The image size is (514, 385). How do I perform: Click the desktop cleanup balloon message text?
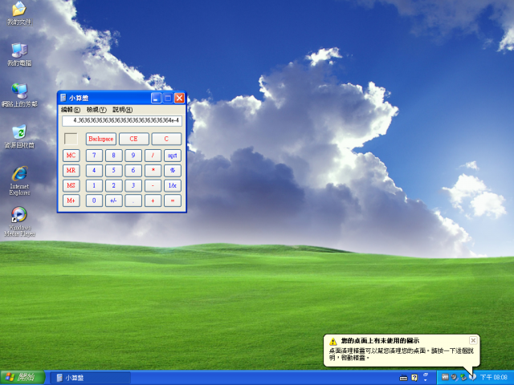[x=402, y=355]
